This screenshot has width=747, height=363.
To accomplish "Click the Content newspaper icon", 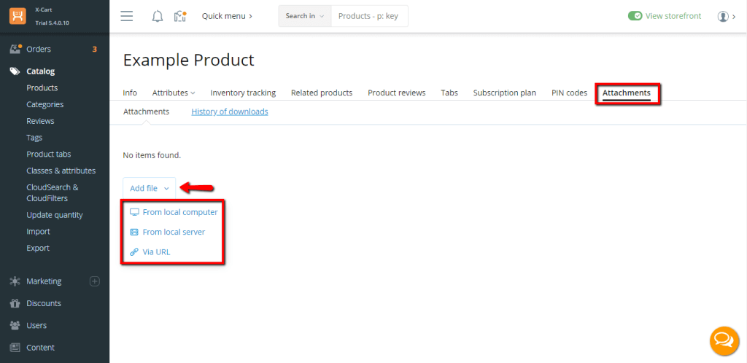I will point(15,347).
